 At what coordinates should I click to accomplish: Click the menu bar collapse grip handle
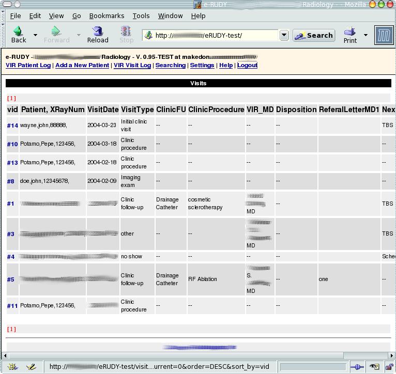click(x=3, y=16)
